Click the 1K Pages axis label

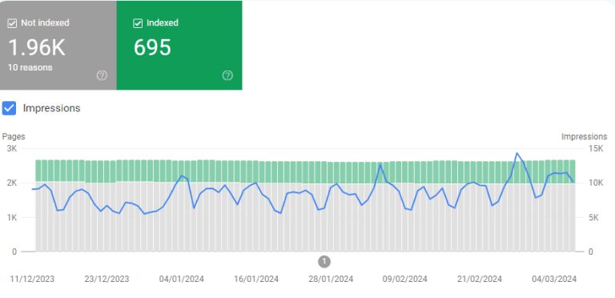12,218
